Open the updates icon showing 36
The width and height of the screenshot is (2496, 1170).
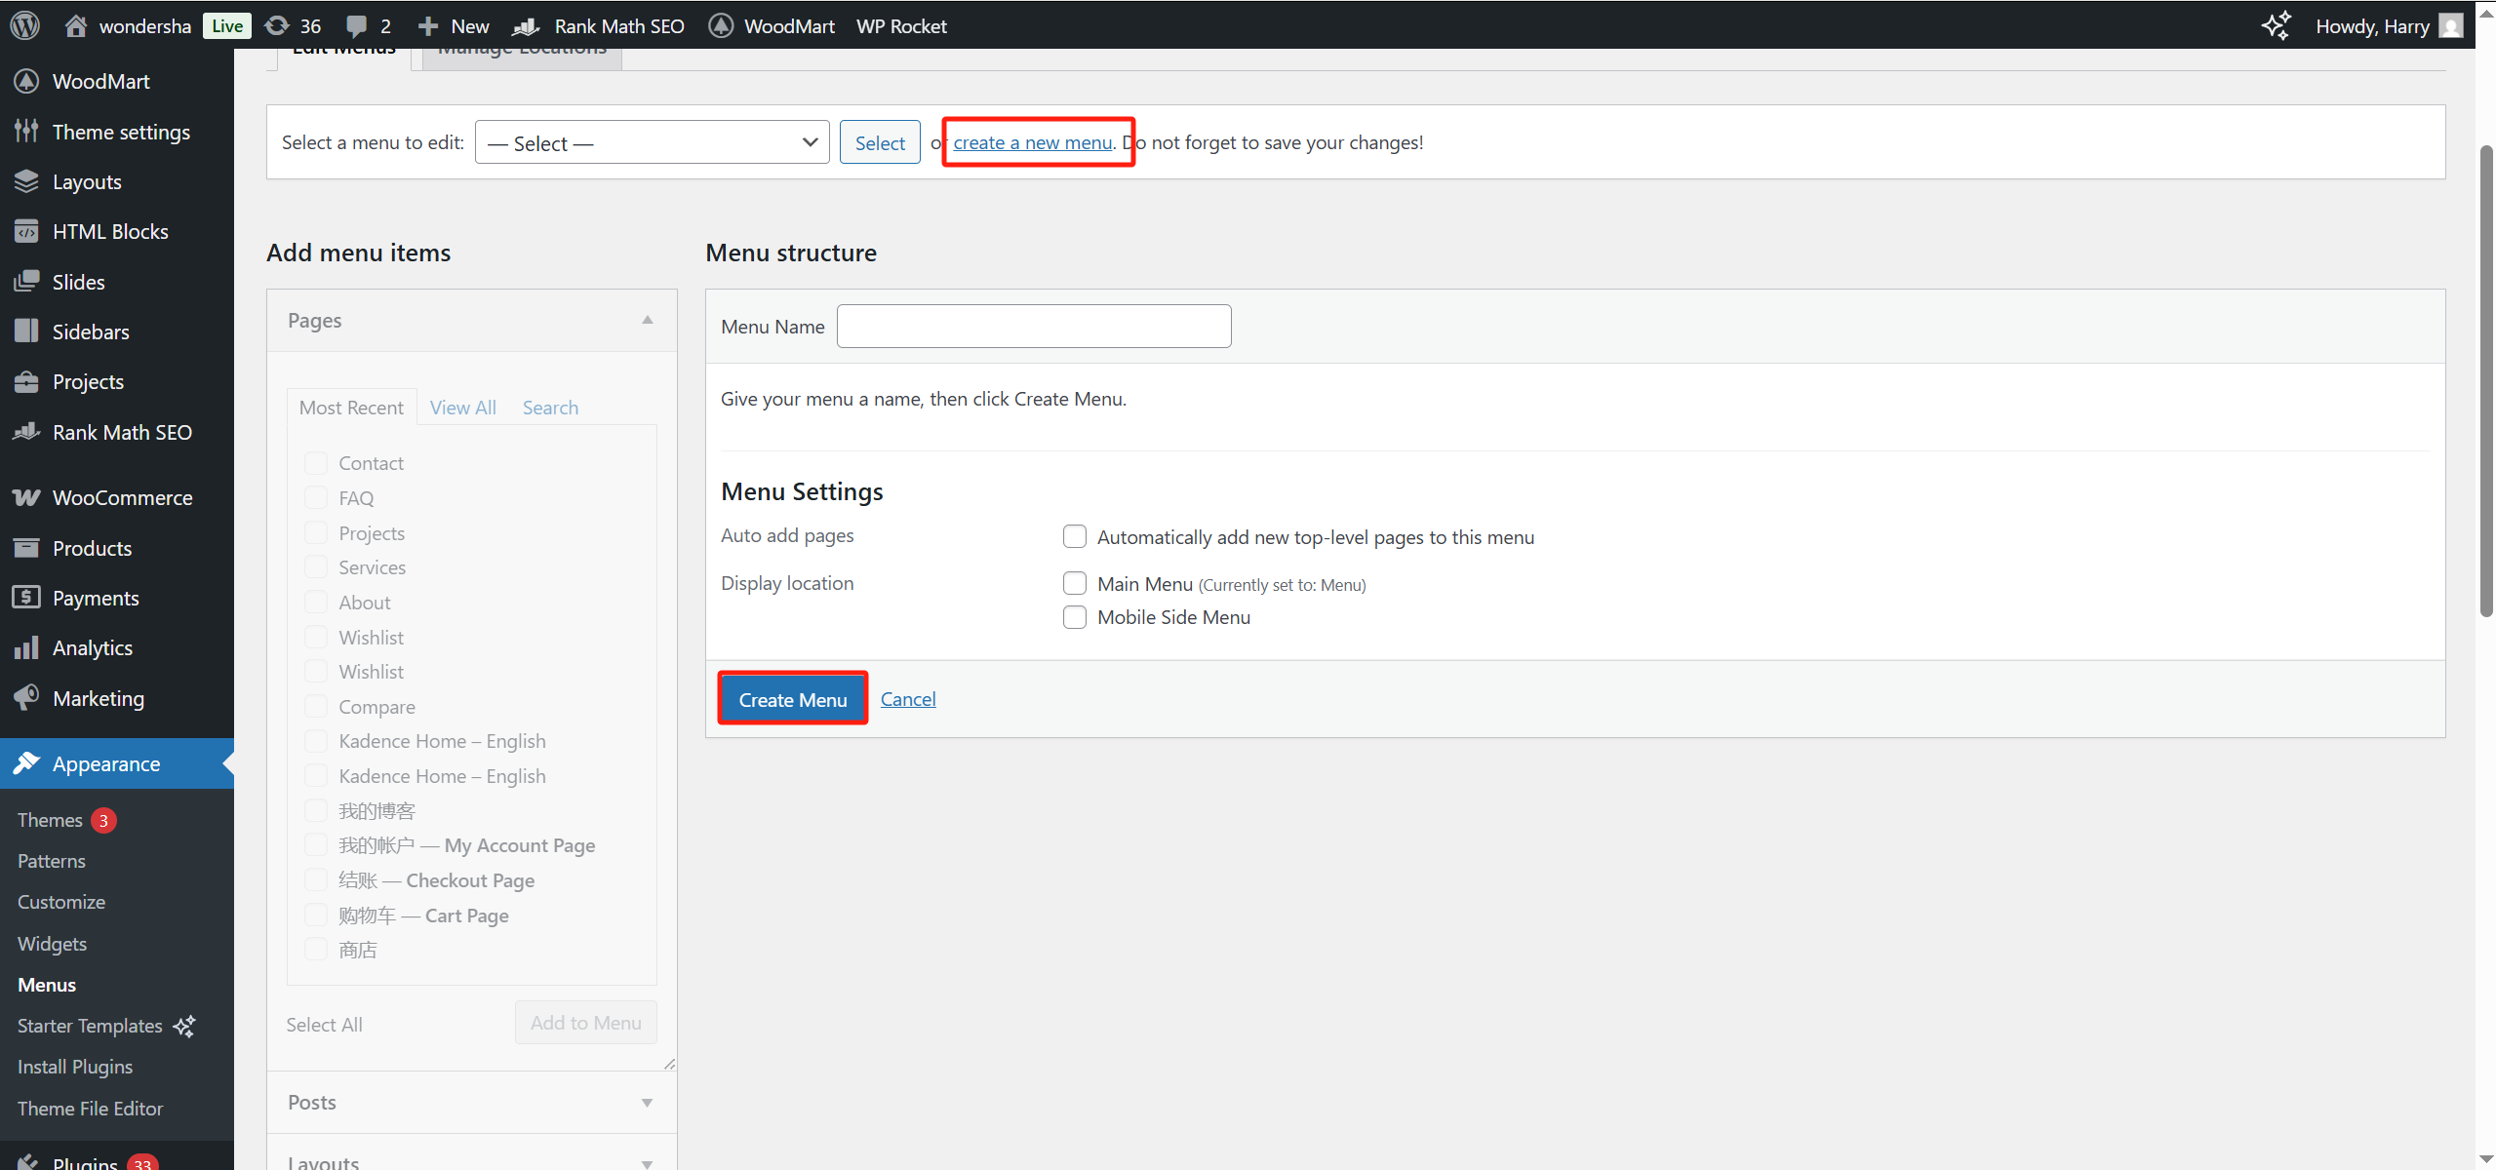point(278,25)
